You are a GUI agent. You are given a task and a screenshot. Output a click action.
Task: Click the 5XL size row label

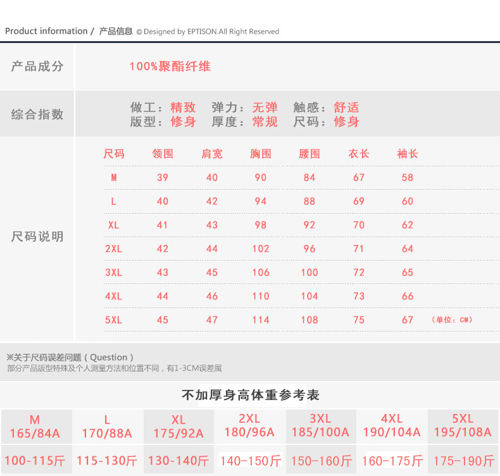(114, 320)
